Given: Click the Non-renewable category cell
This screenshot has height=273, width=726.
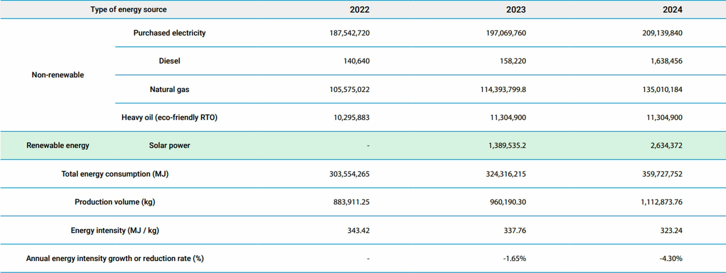Looking at the screenshot, I should 58,75.
